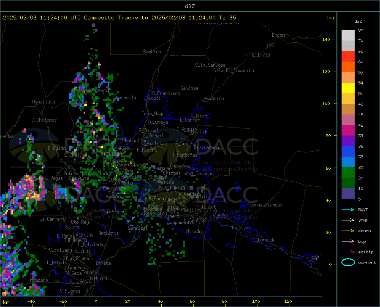Click the 'M_Caseros' map label
The image size is (380, 307).
pyautogui.click(x=202, y=173)
